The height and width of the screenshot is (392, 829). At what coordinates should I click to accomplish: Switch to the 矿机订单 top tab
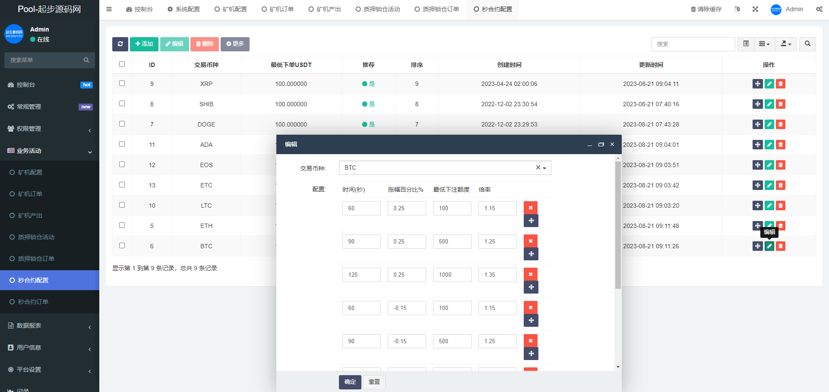(278, 9)
